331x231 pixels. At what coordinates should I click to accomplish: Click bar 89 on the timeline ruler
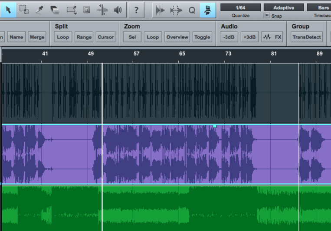[x=320, y=54]
